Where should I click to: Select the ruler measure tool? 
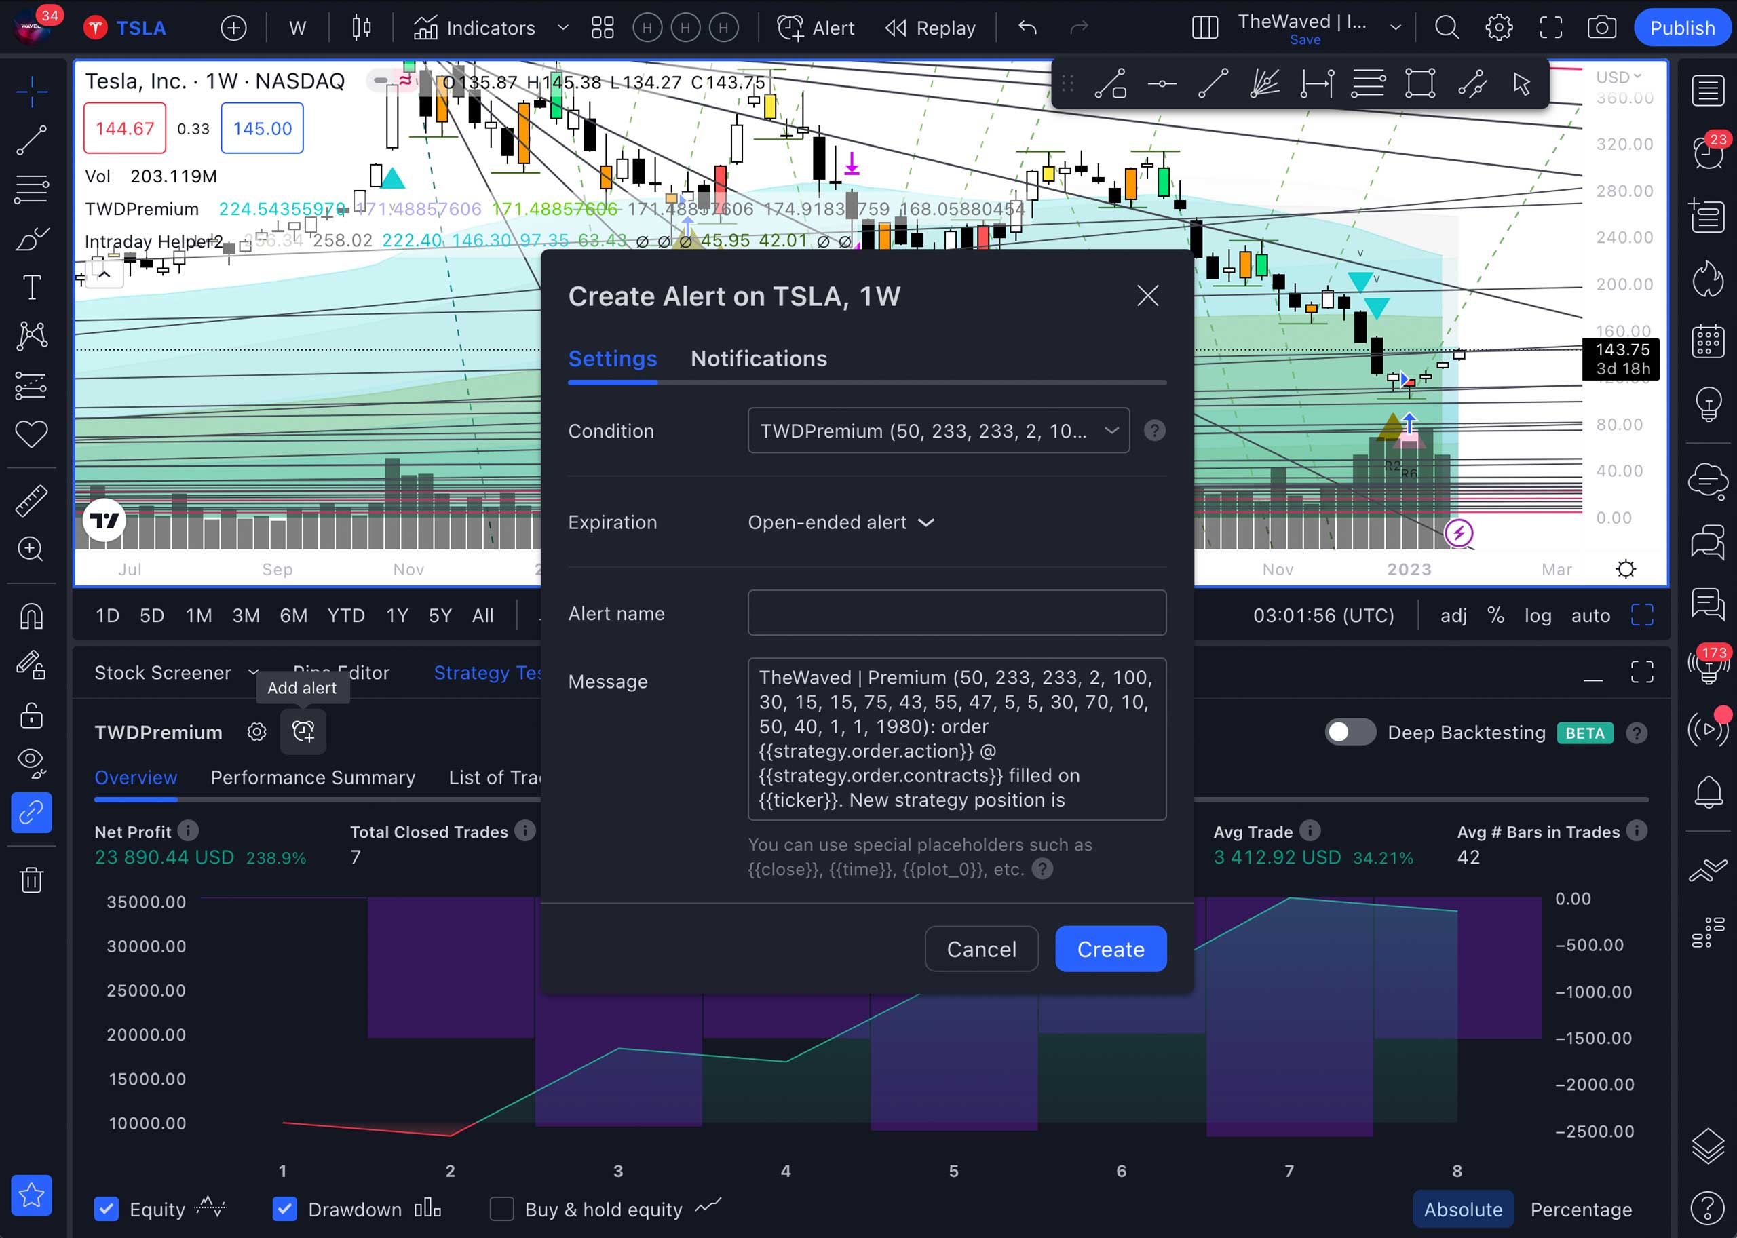pyautogui.click(x=31, y=500)
